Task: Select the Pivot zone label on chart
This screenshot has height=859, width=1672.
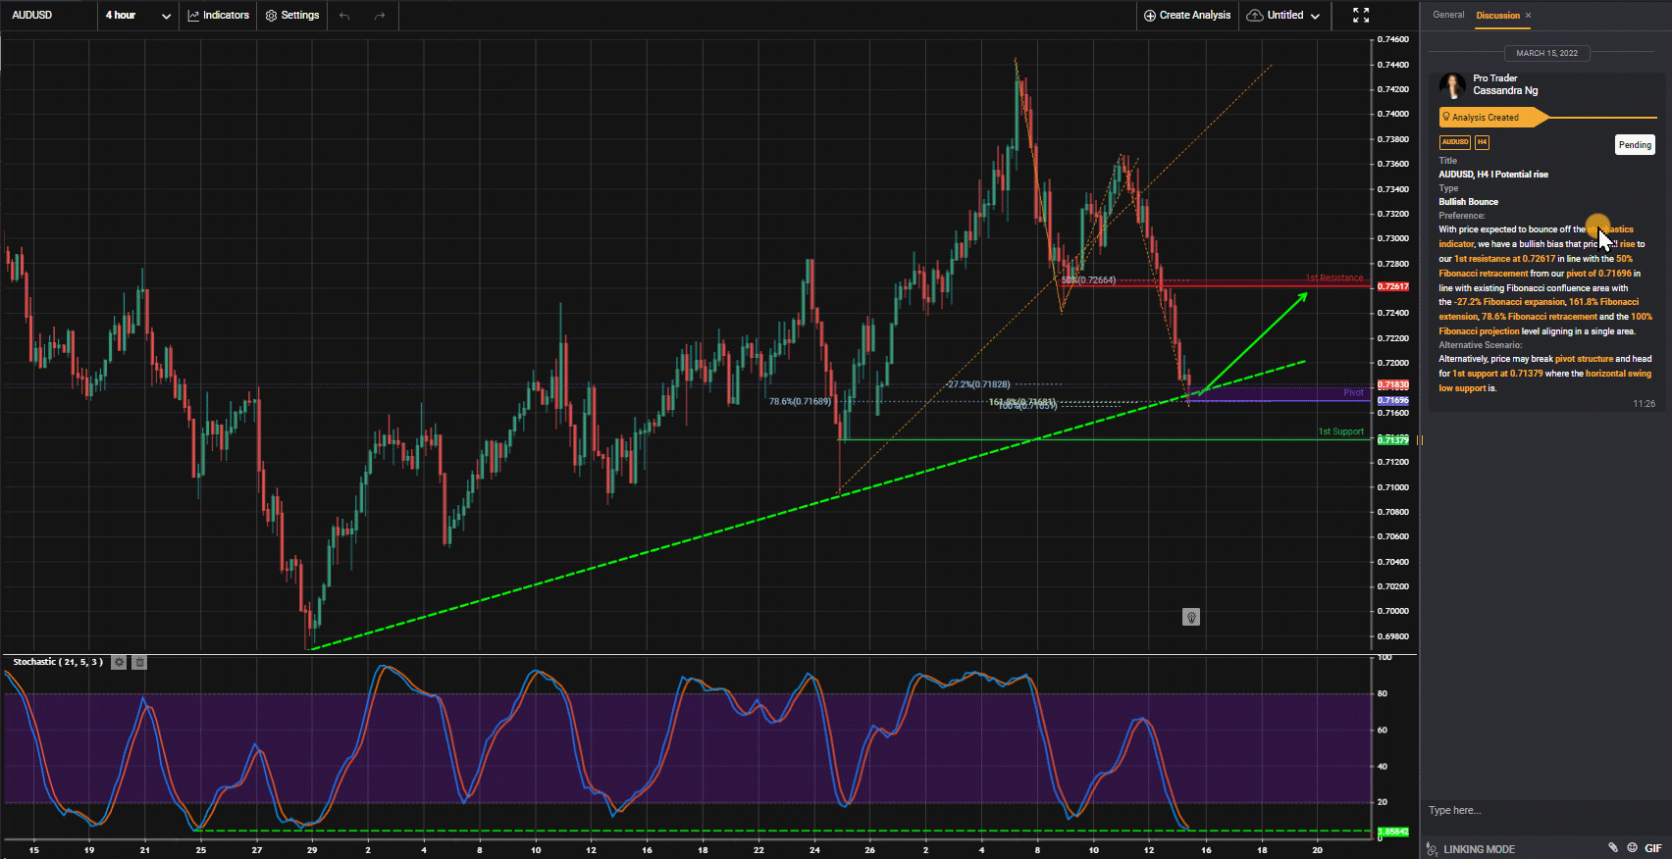Action: [1353, 392]
